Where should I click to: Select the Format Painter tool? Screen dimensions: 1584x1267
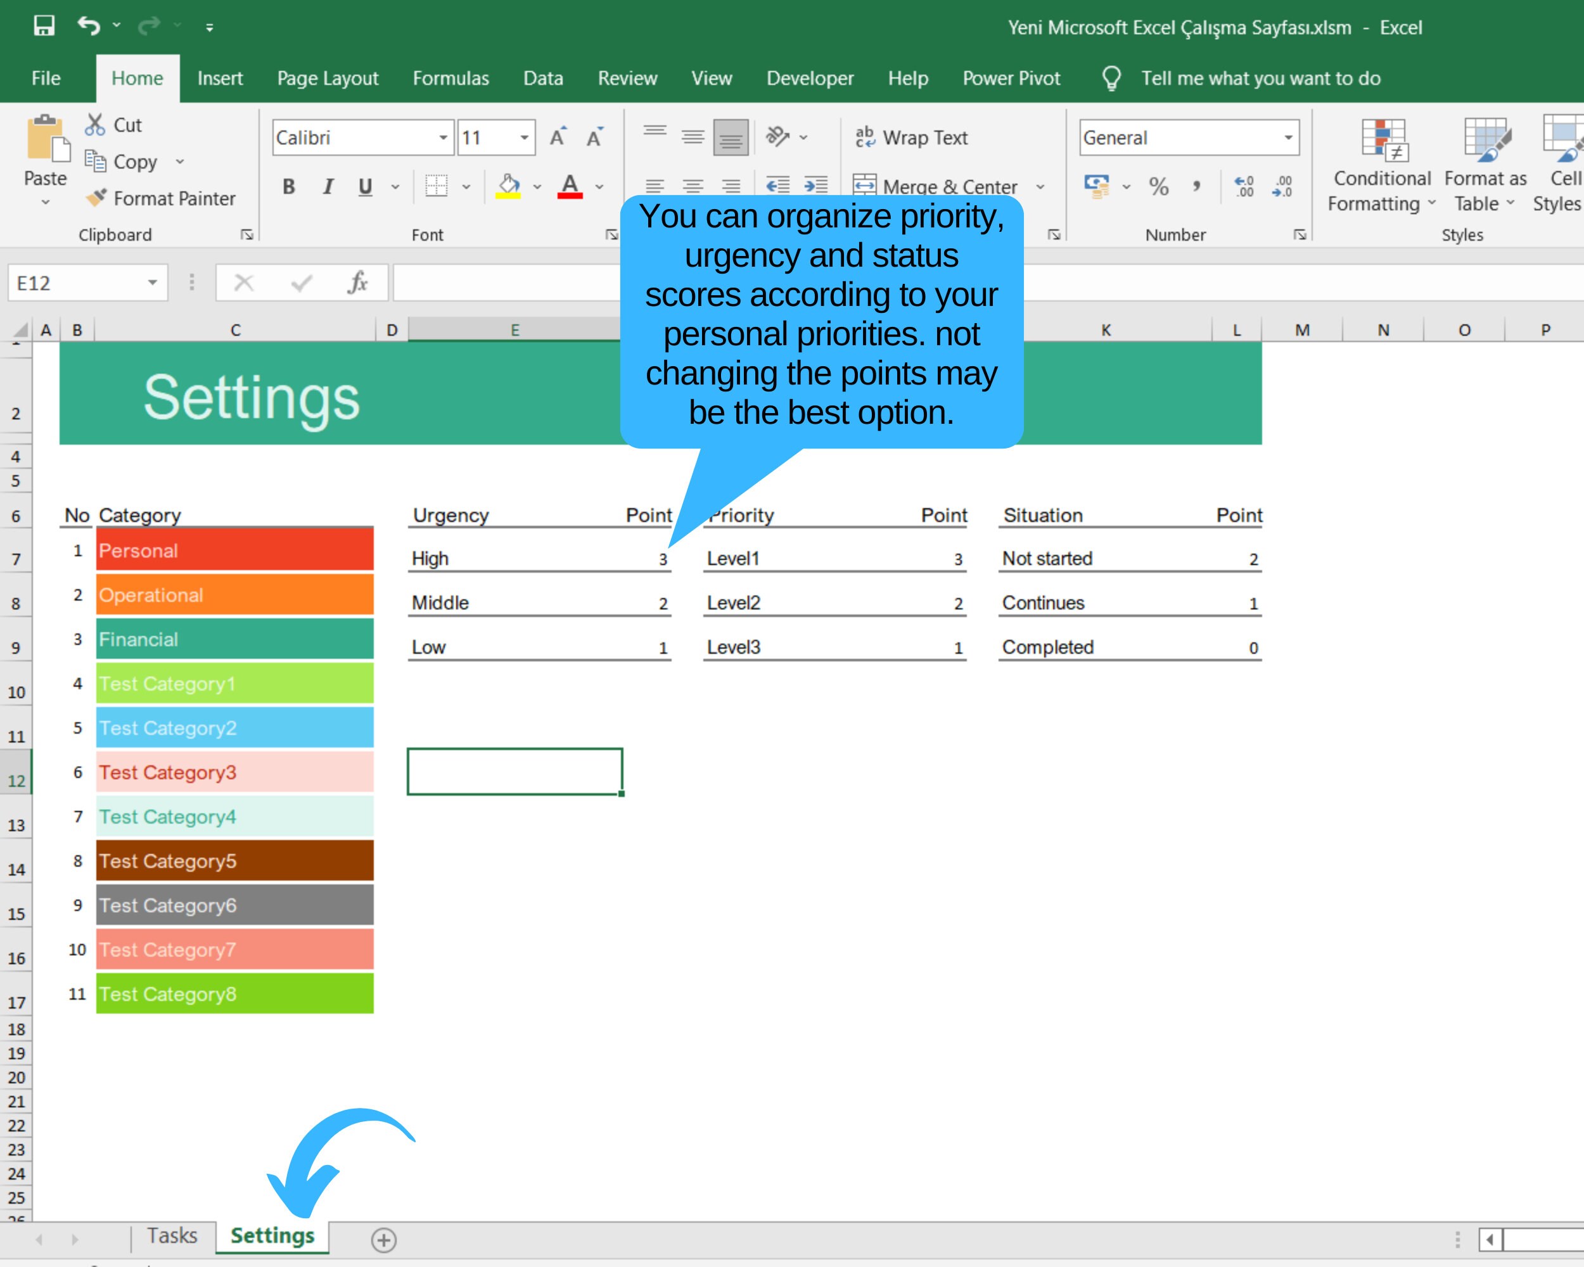pos(160,198)
